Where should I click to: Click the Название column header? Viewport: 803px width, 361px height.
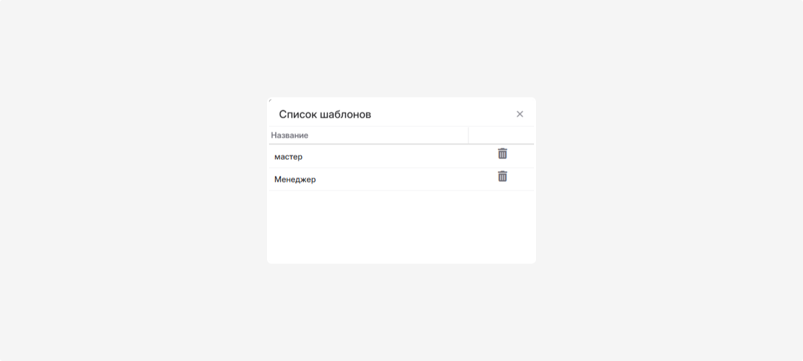(290, 135)
